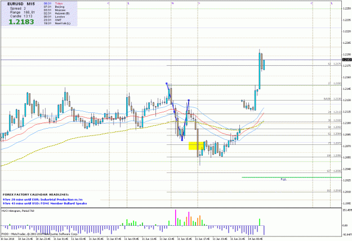Screen dimensions: 352x241
Task: Click the EURUSD M15 symbol label
Action: (x=21, y=4)
